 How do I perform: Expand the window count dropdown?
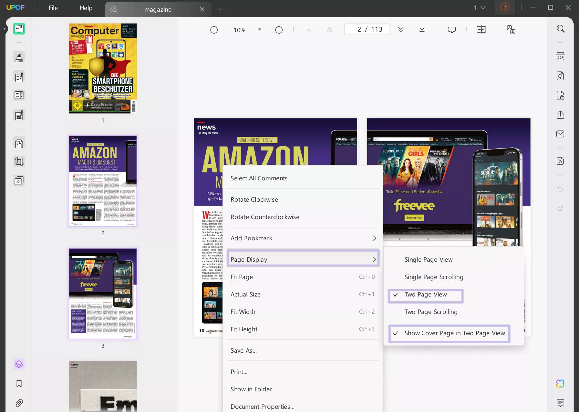pyautogui.click(x=480, y=8)
